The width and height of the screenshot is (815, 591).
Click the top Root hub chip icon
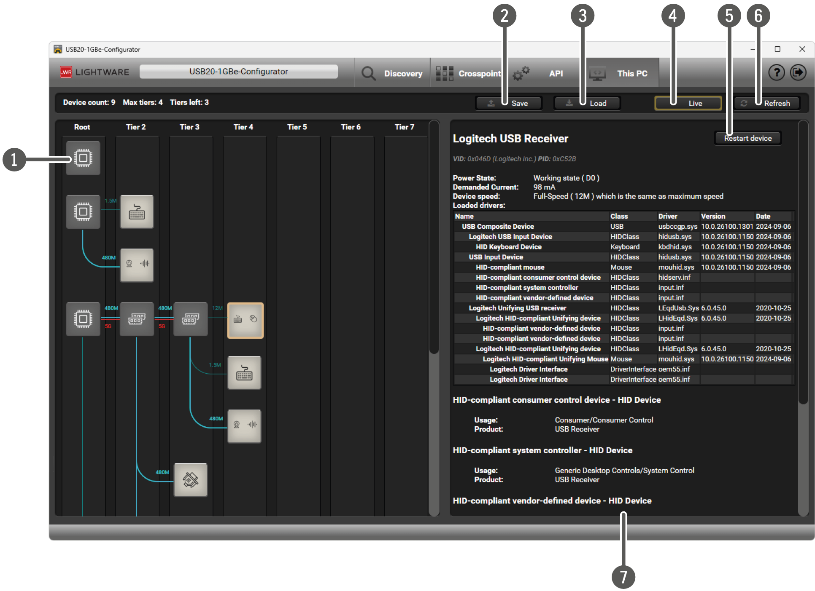(x=83, y=158)
